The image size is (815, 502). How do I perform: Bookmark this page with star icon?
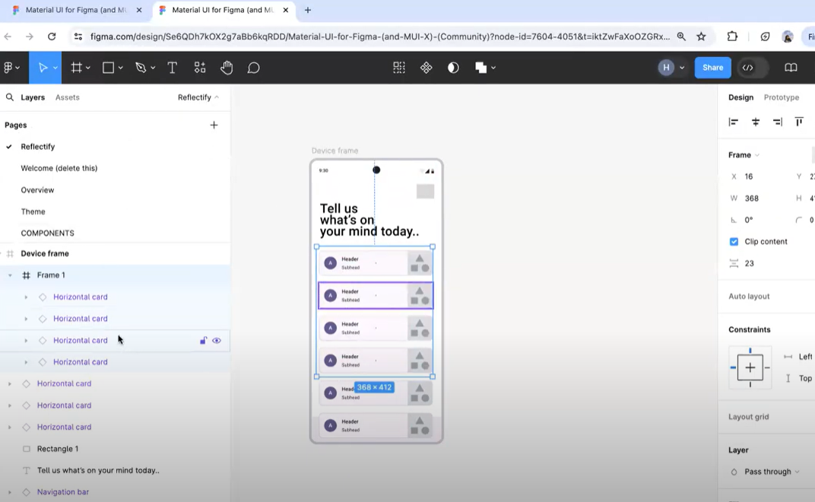701,37
